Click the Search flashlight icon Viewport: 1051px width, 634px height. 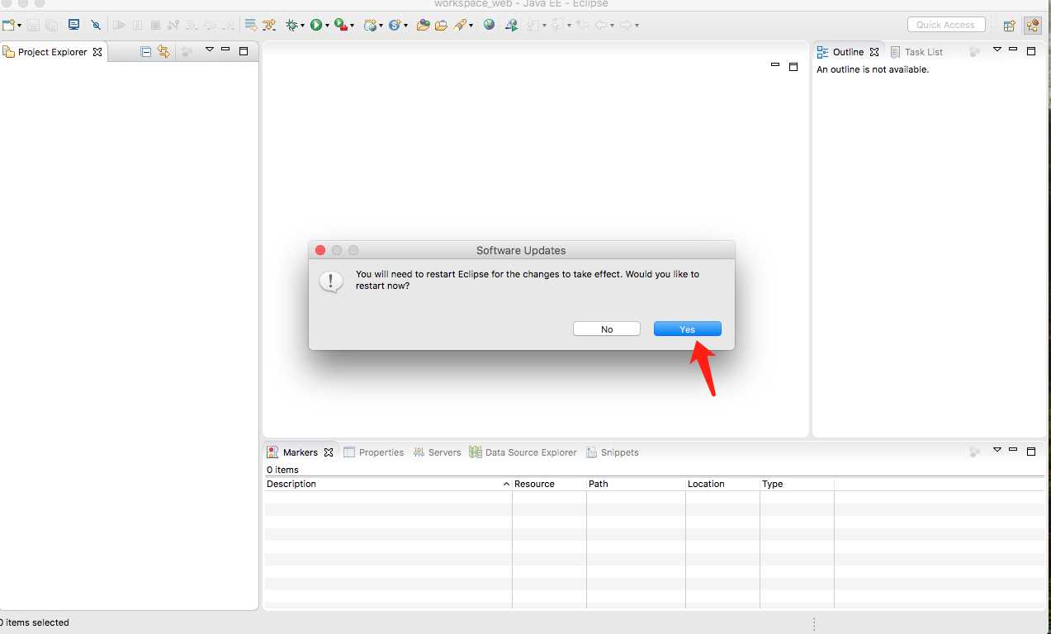point(461,25)
